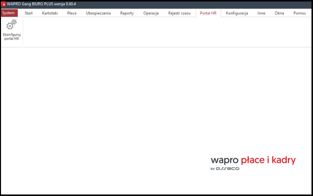Select the Płace tab
313x196 pixels.
point(72,13)
